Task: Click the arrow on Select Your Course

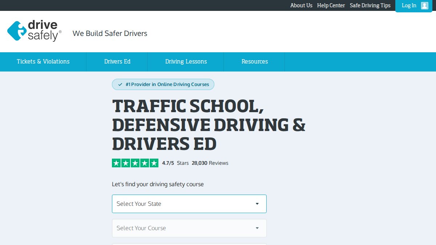Action: (x=257, y=228)
